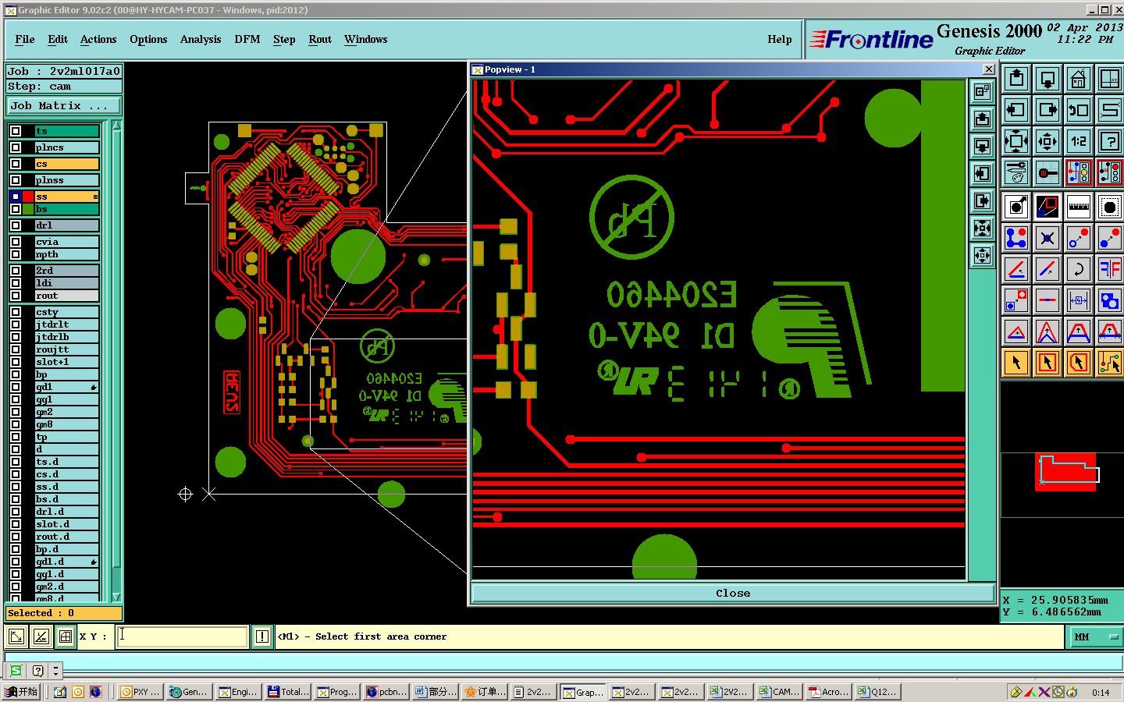Click the previous zoom undo icon
This screenshot has width=1124, height=702.
click(1078, 110)
